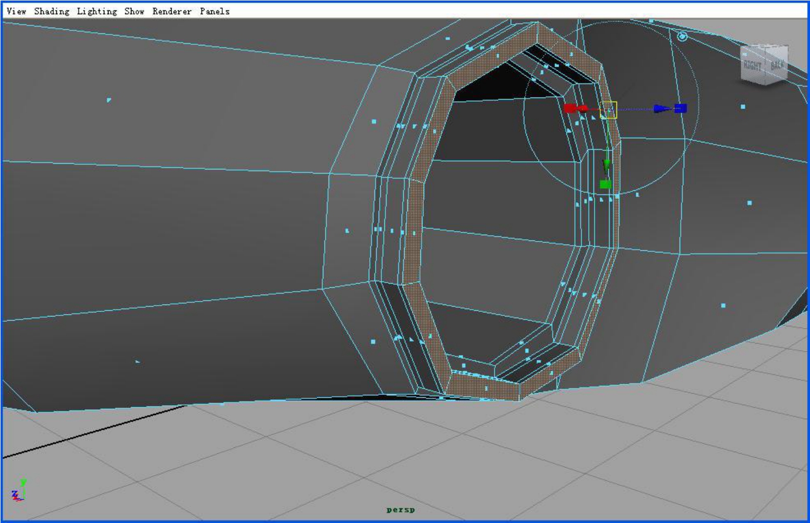Image resolution: width=810 pixels, height=523 pixels.
Task: Click the XYZ axis indicator in the viewport corner
Action: coord(18,490)
